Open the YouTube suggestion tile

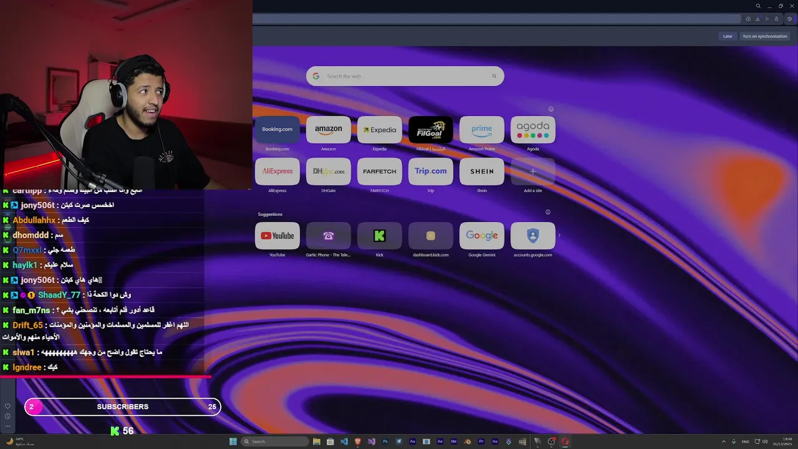tap(277, 236)
